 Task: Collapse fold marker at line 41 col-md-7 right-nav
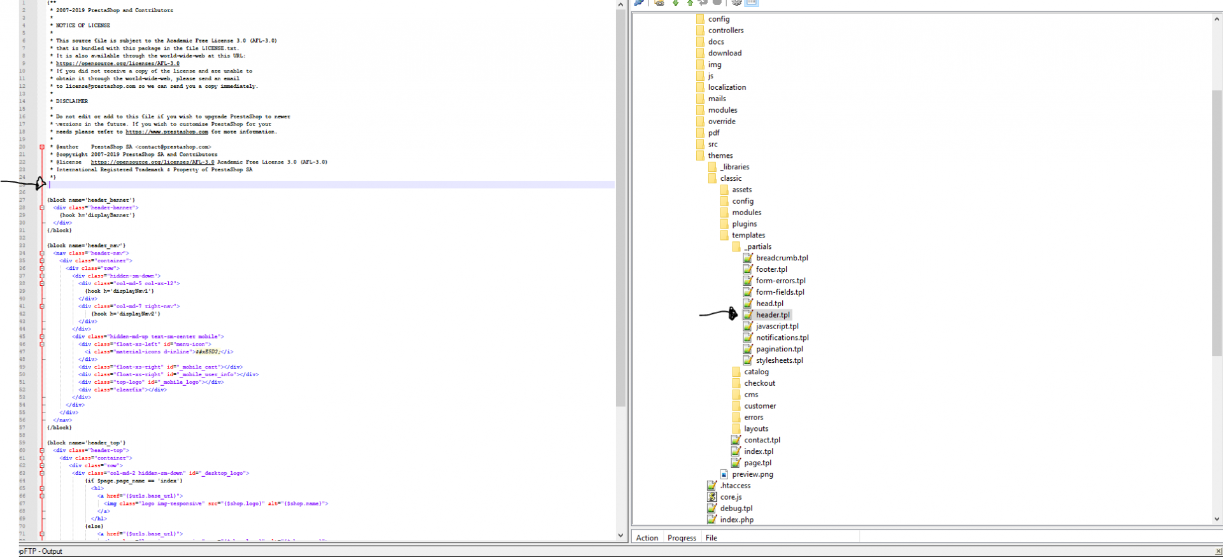(42, 306)
